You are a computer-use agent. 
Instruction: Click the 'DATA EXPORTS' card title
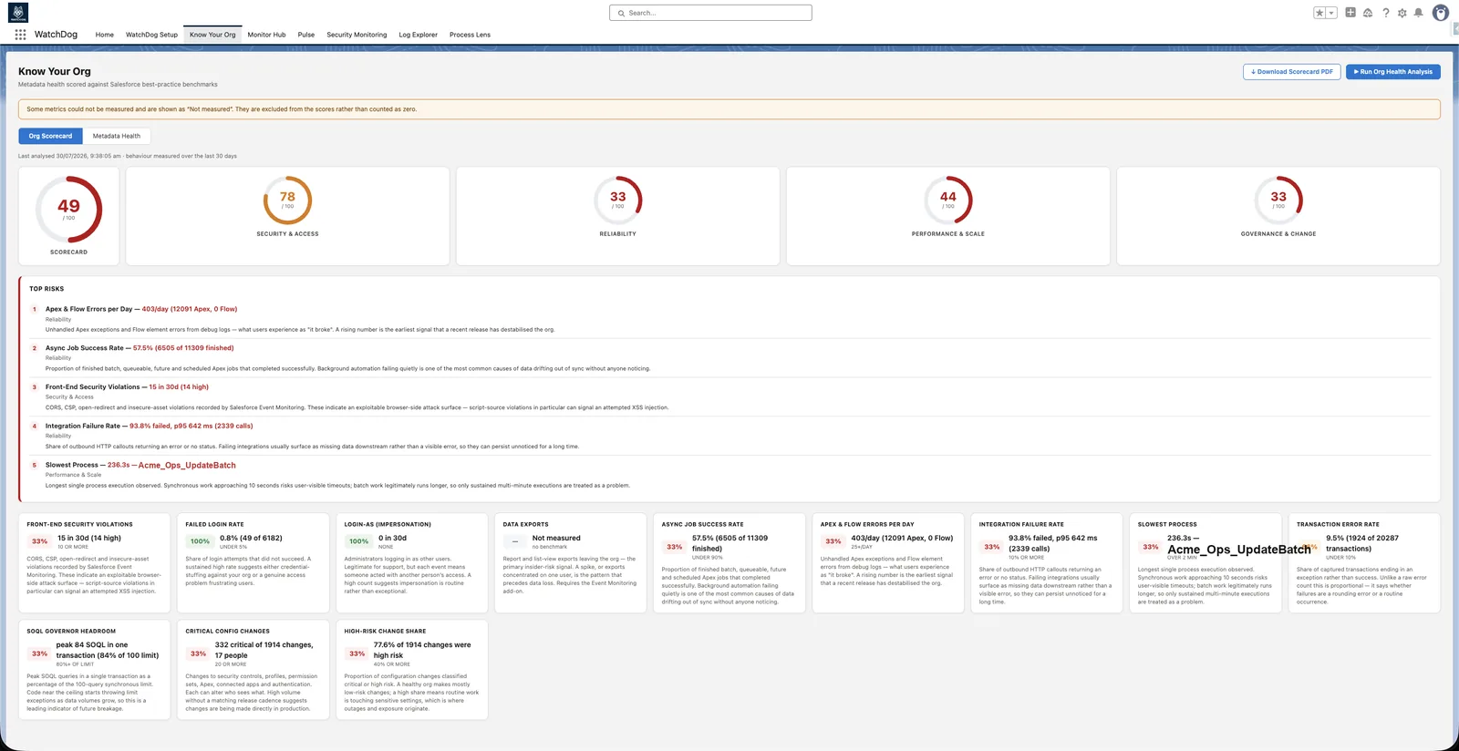[x=525, y=525]
